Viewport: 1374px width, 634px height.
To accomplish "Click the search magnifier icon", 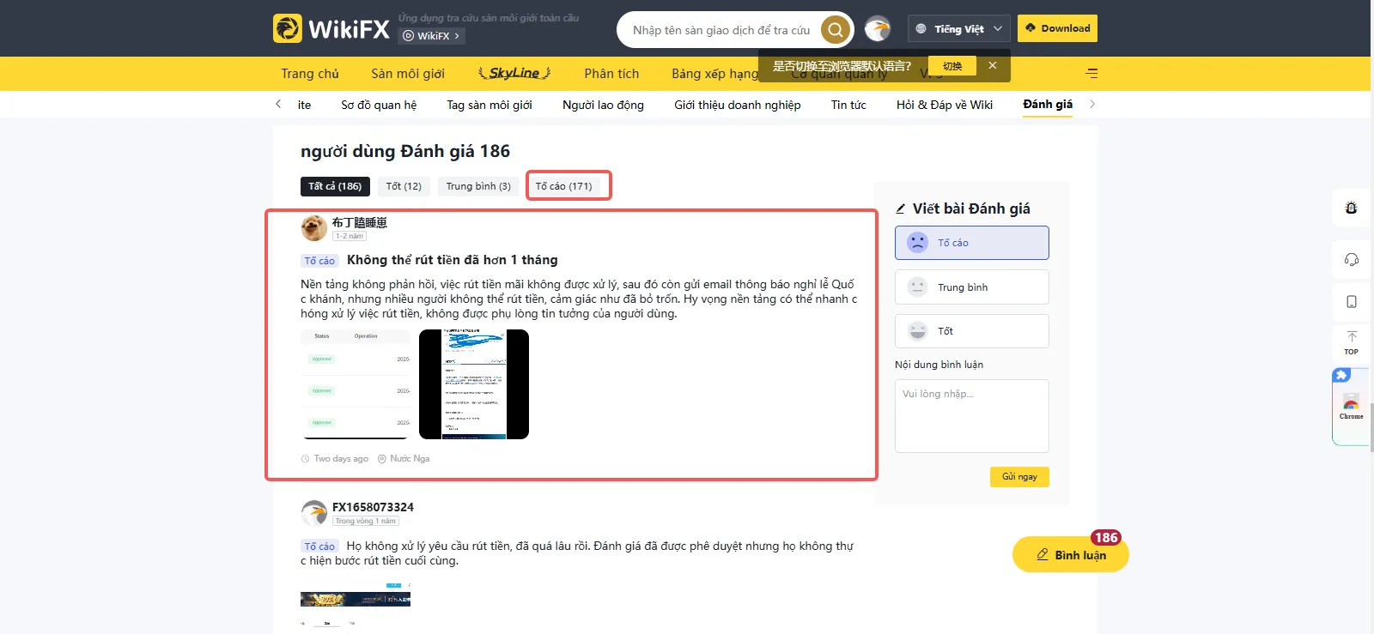I will pos(835,30).
